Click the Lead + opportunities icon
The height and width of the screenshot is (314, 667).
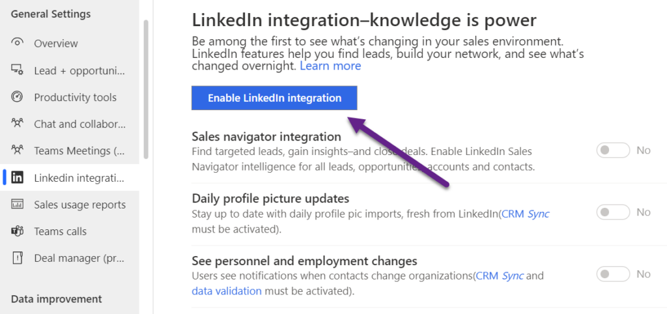coord(18,70)
